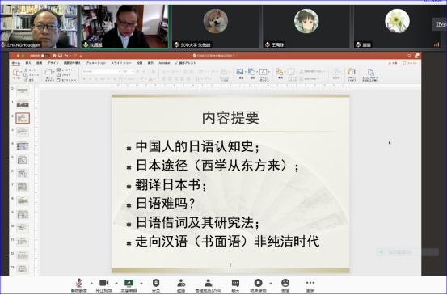Open the 挿入 (Insert) ribbon tab

tap(28, 63)
